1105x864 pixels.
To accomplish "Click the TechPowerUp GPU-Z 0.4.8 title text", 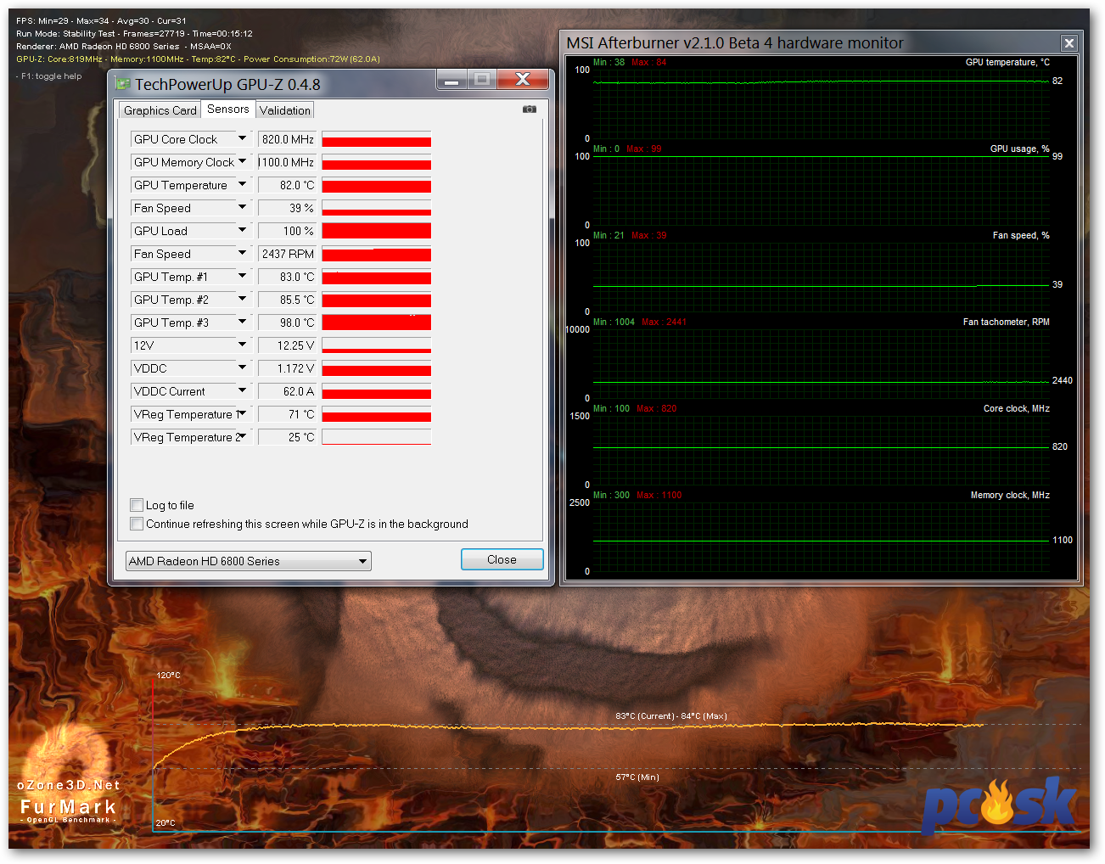I will point(227,84).
